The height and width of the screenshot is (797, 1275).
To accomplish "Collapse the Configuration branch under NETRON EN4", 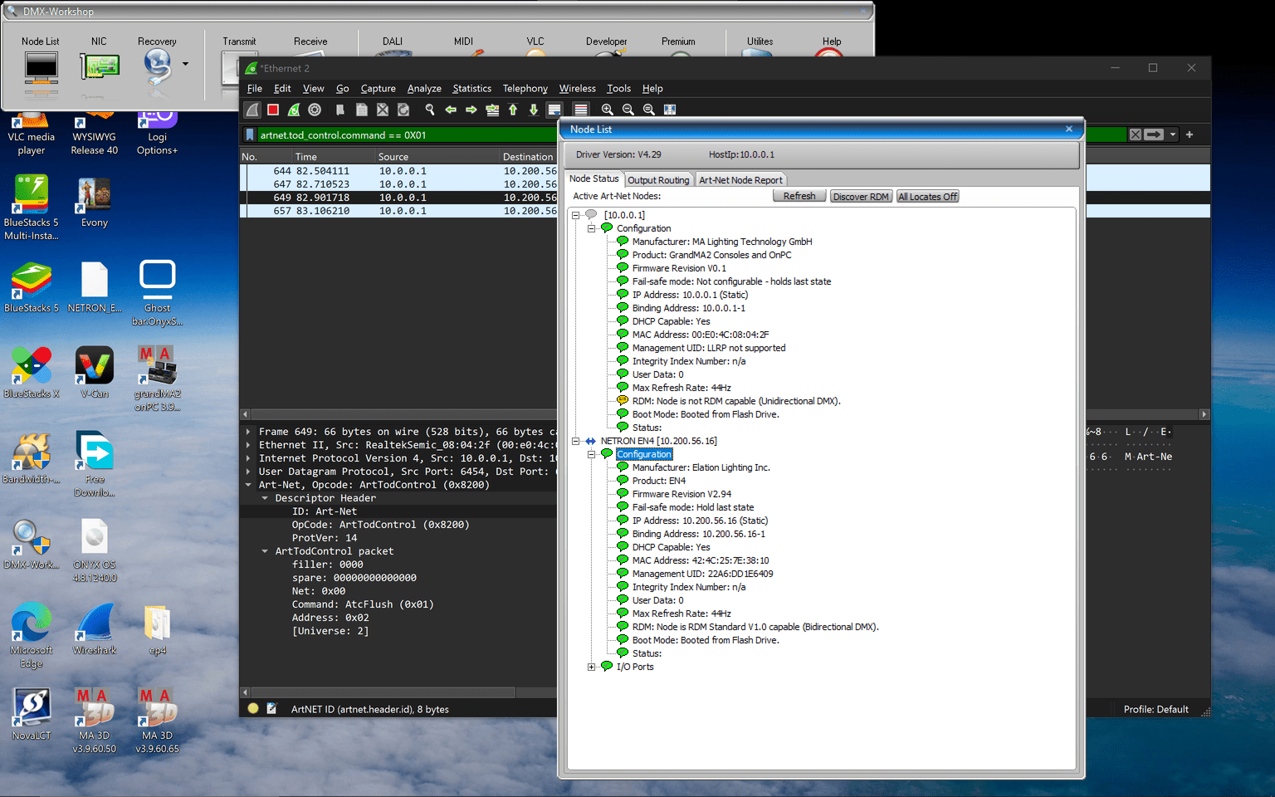I will pyautogui.click(x=591, y=454).
